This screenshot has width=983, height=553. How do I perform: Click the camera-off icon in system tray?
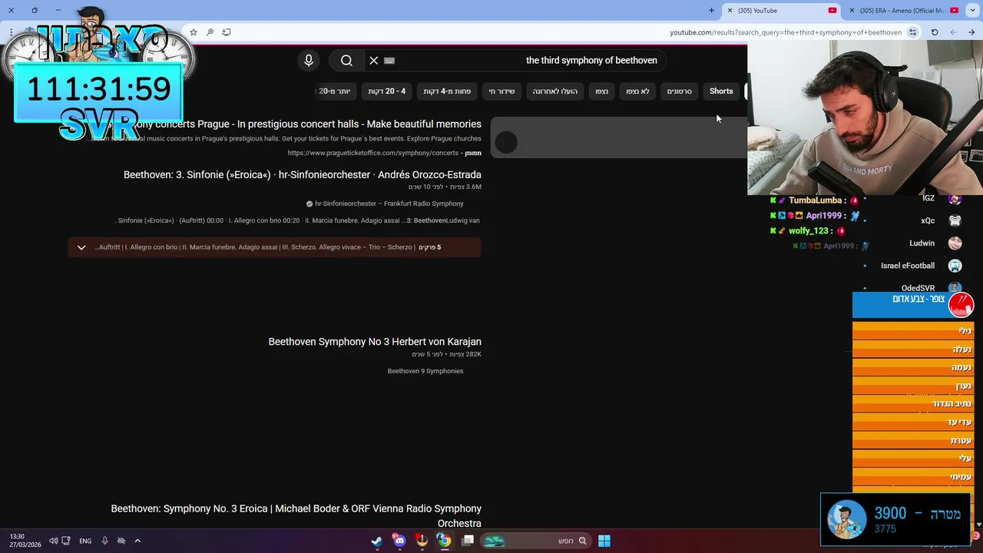pyautogui.click(x=121, y=541)
